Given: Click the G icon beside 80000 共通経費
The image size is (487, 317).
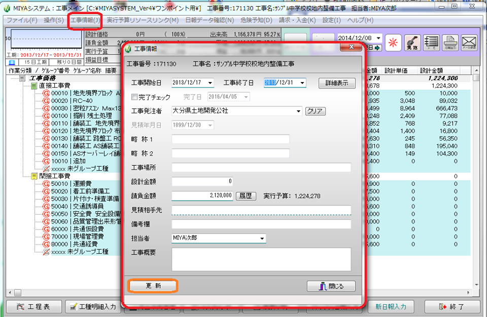Looking at the screenshot, I should tap(46, 244).
